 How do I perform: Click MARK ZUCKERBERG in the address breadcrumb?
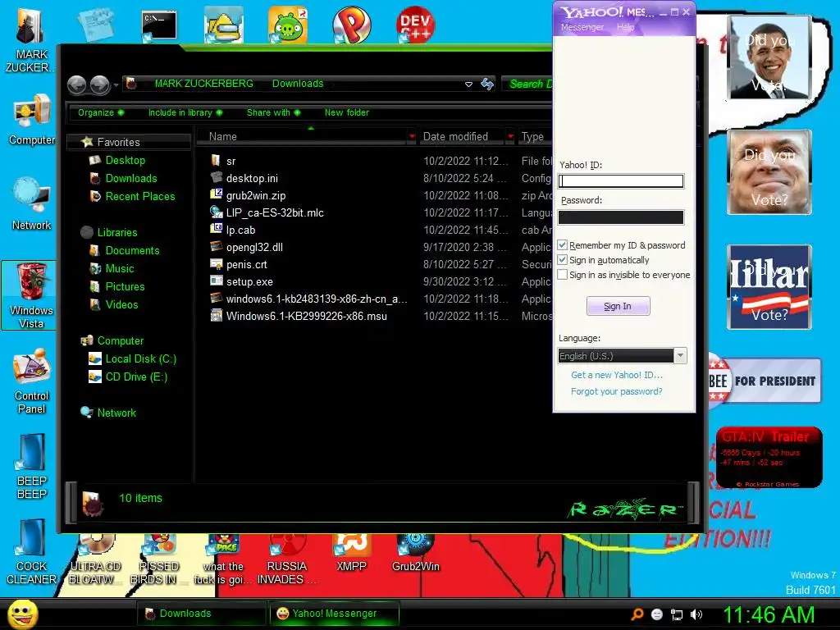[x=203, y=84]
